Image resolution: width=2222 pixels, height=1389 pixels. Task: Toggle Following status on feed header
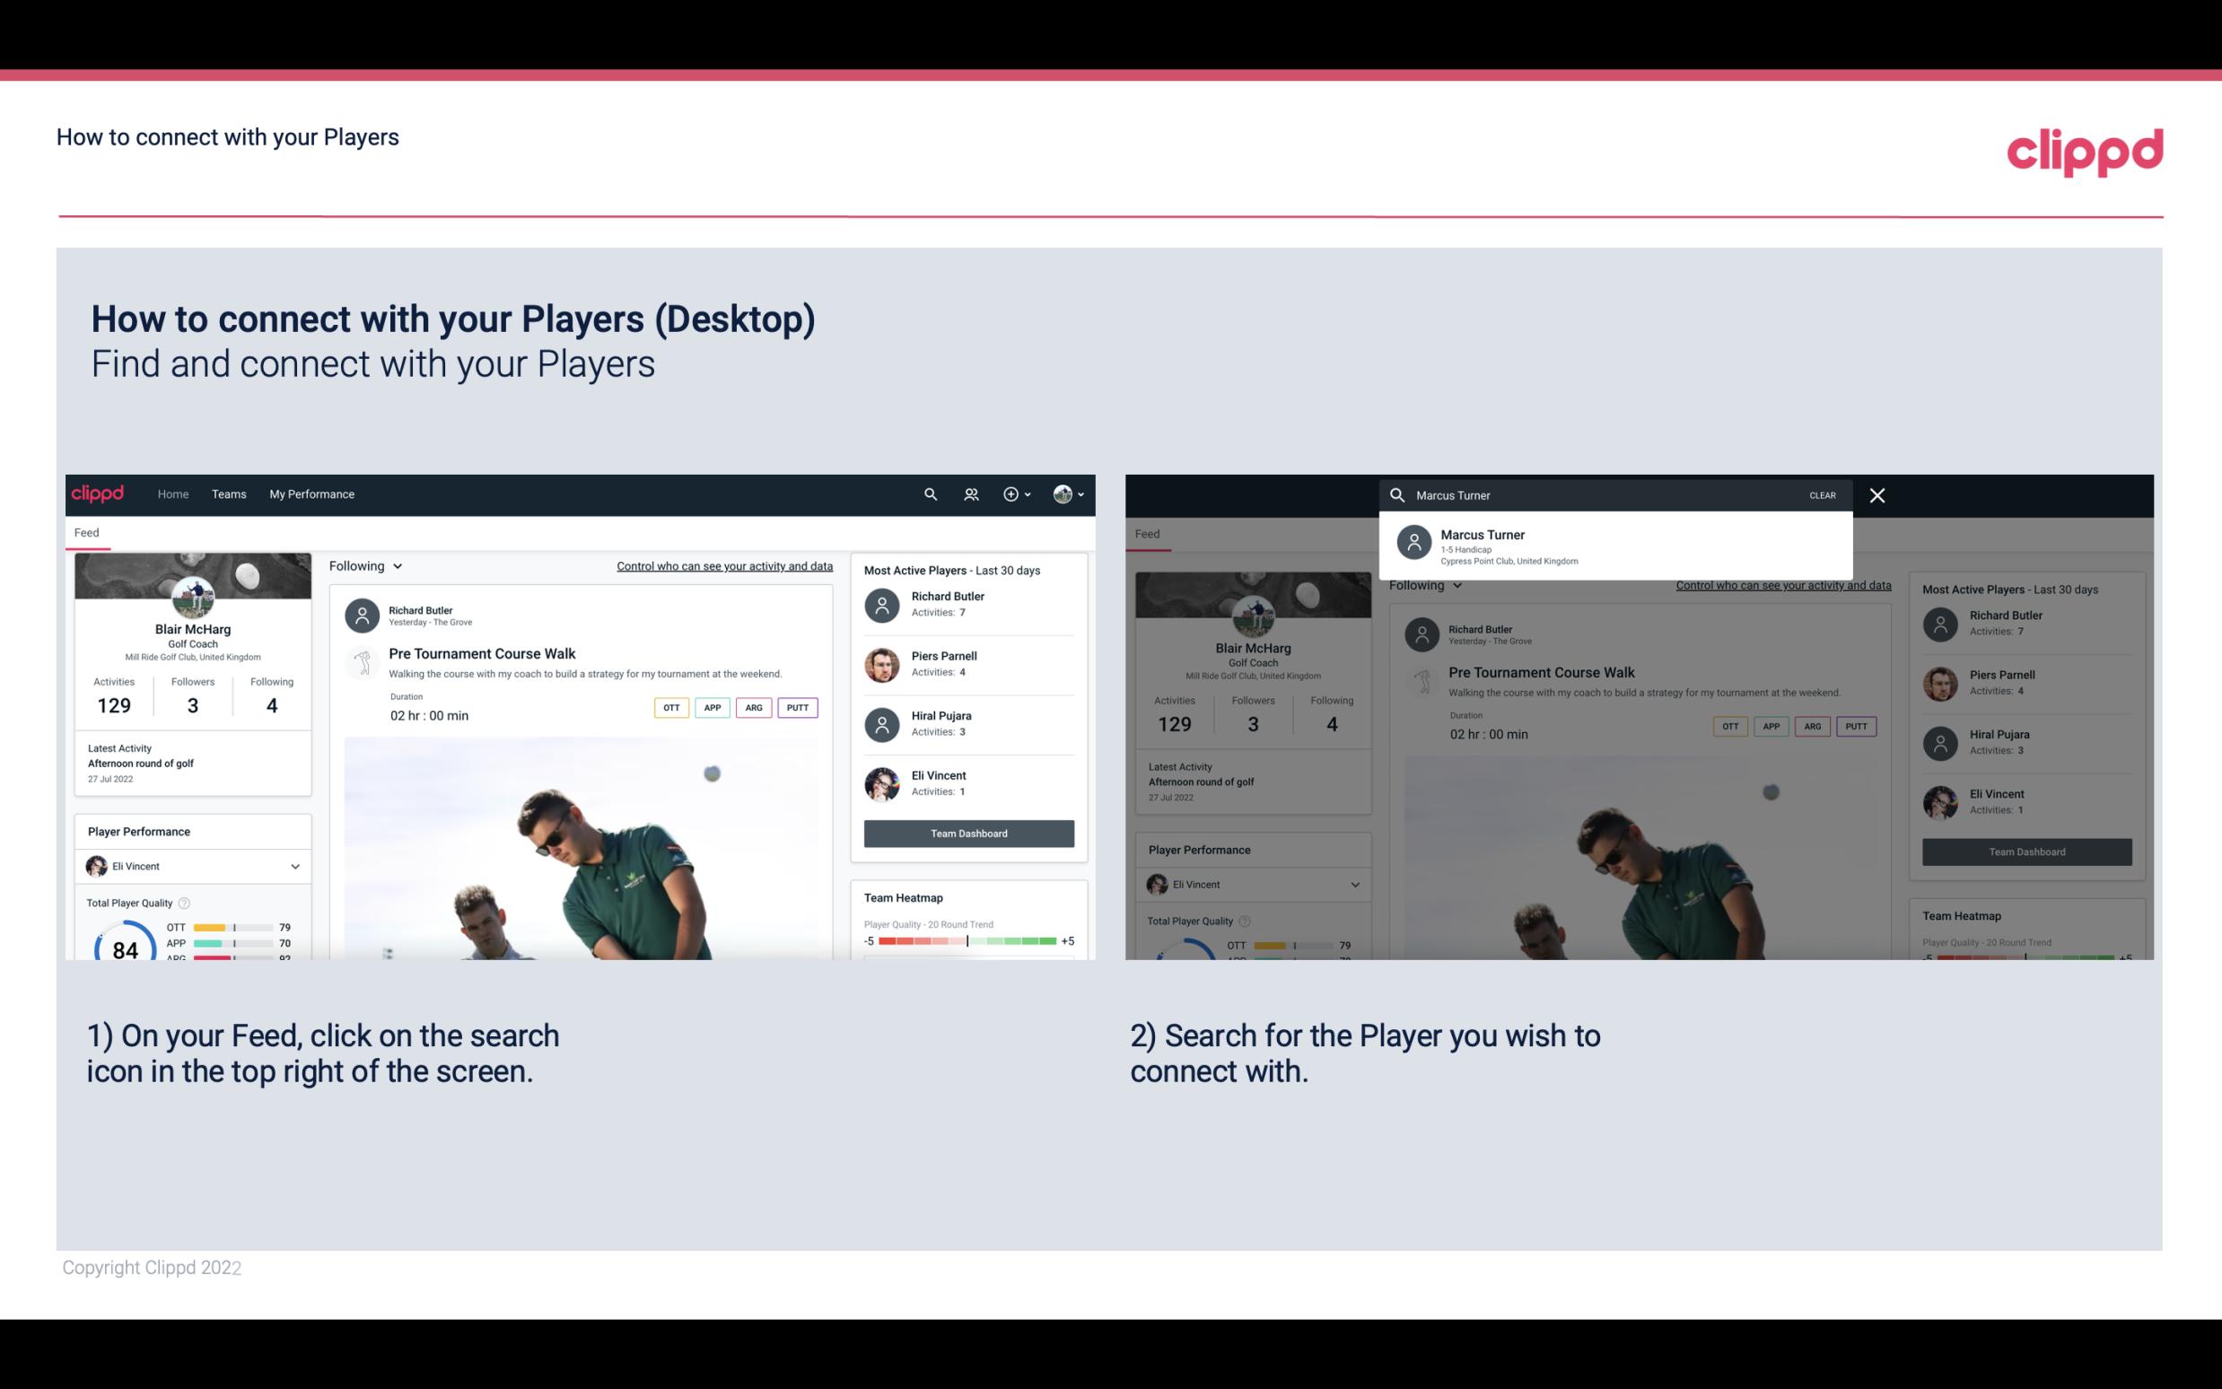pyautogui.click(x=363, y=565)
